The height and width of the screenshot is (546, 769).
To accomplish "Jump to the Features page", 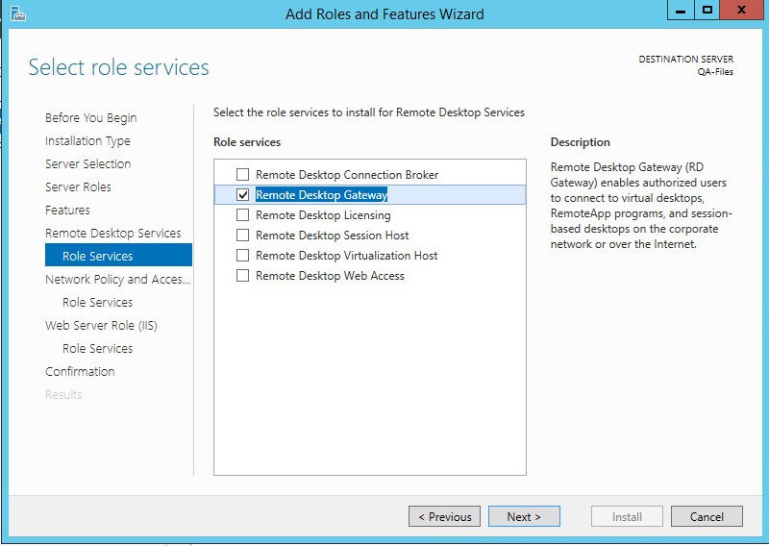I will coord(67,211).
